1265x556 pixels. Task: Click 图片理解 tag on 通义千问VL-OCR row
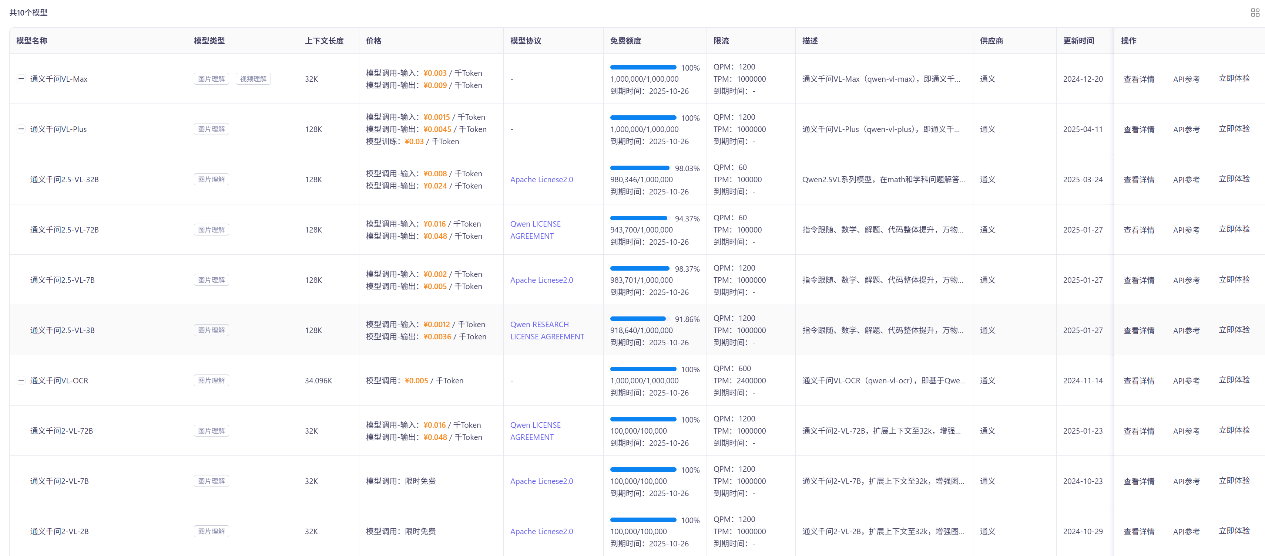point(211,380)
